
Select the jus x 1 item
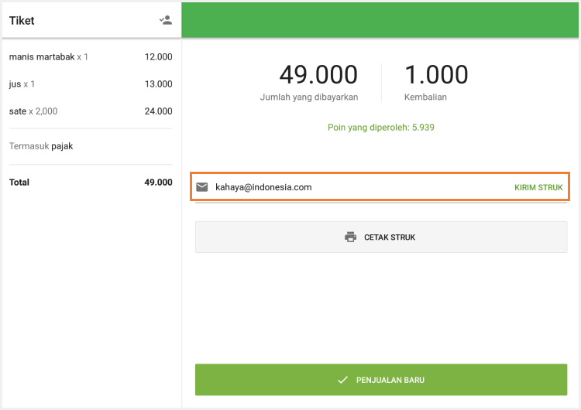[22, 84]
